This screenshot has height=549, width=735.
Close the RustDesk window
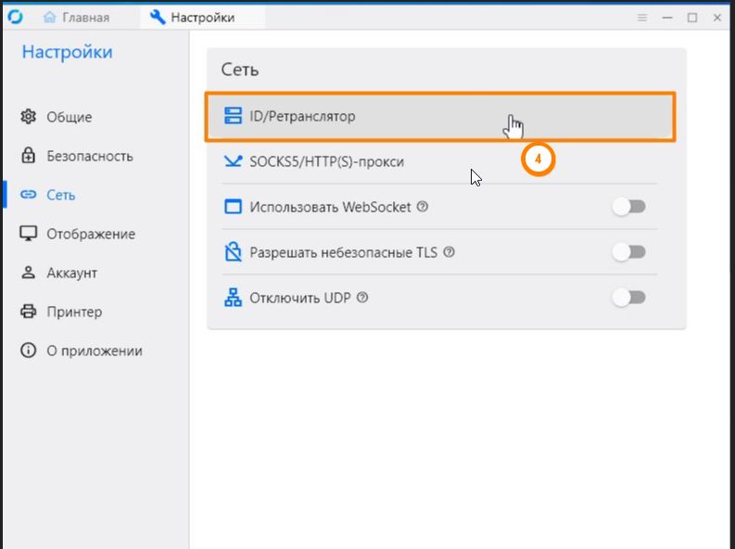(717, 18)
